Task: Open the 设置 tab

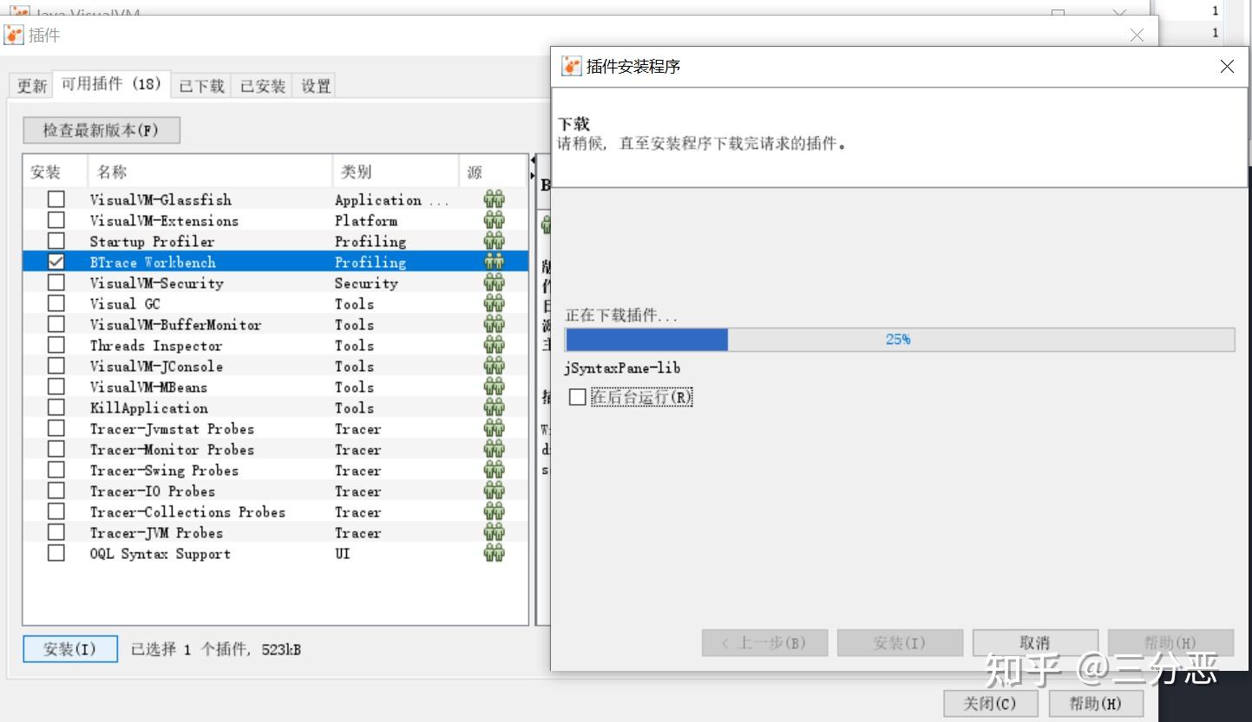Action: [315, 85]
